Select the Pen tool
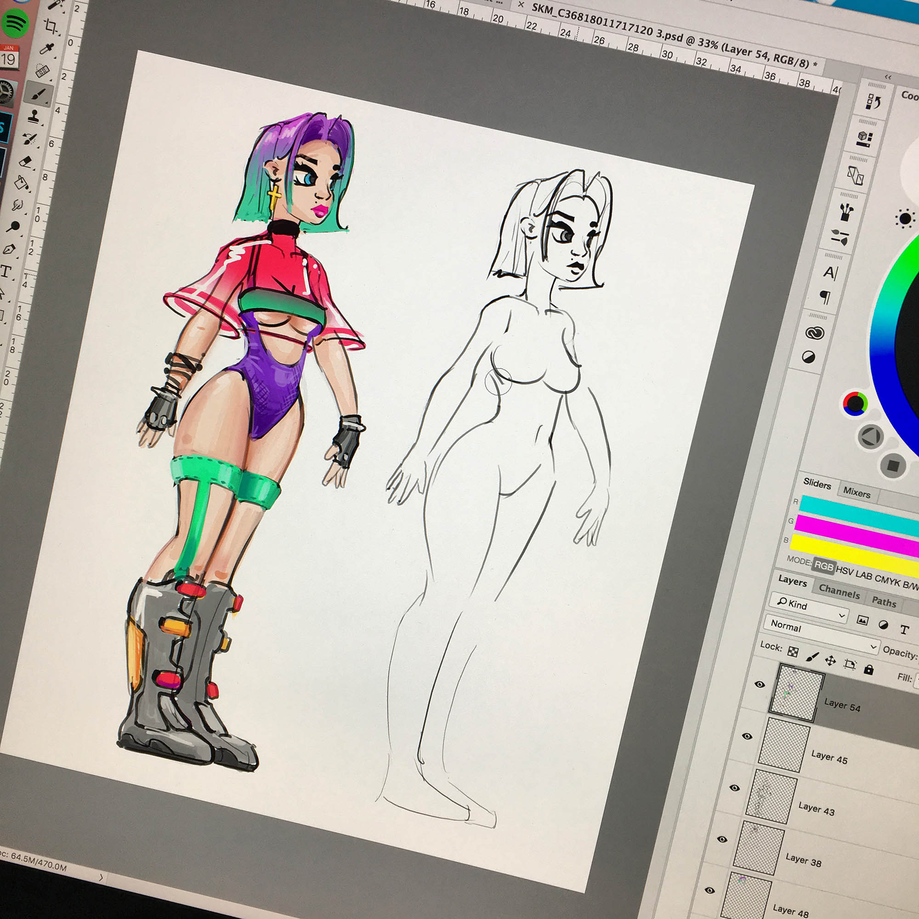Viewport: 919px width, 919px height. coord(10,249)
